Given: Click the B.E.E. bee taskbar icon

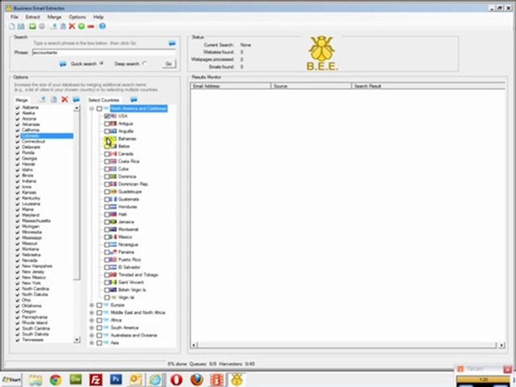Looking at the screenshot, I should coord(236,380).
